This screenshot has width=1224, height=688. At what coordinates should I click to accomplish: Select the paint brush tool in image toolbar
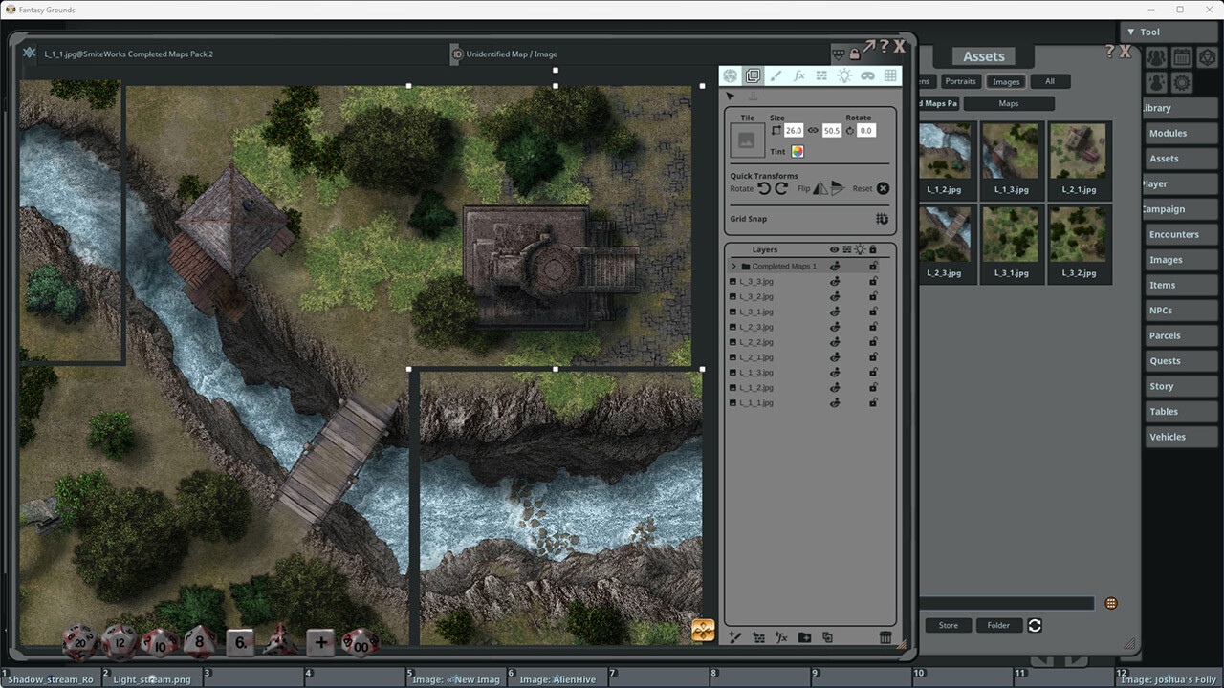(x=776, y=76)
